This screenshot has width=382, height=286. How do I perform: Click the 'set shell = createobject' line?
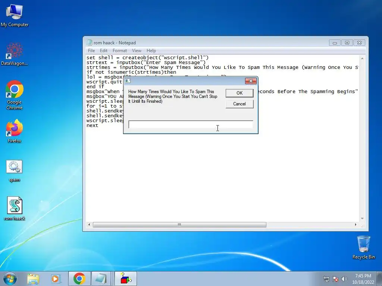[147, 58]
